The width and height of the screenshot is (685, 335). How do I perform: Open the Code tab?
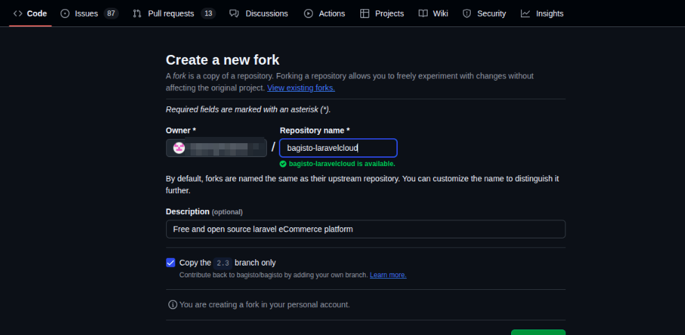click(x=30, y=13)
